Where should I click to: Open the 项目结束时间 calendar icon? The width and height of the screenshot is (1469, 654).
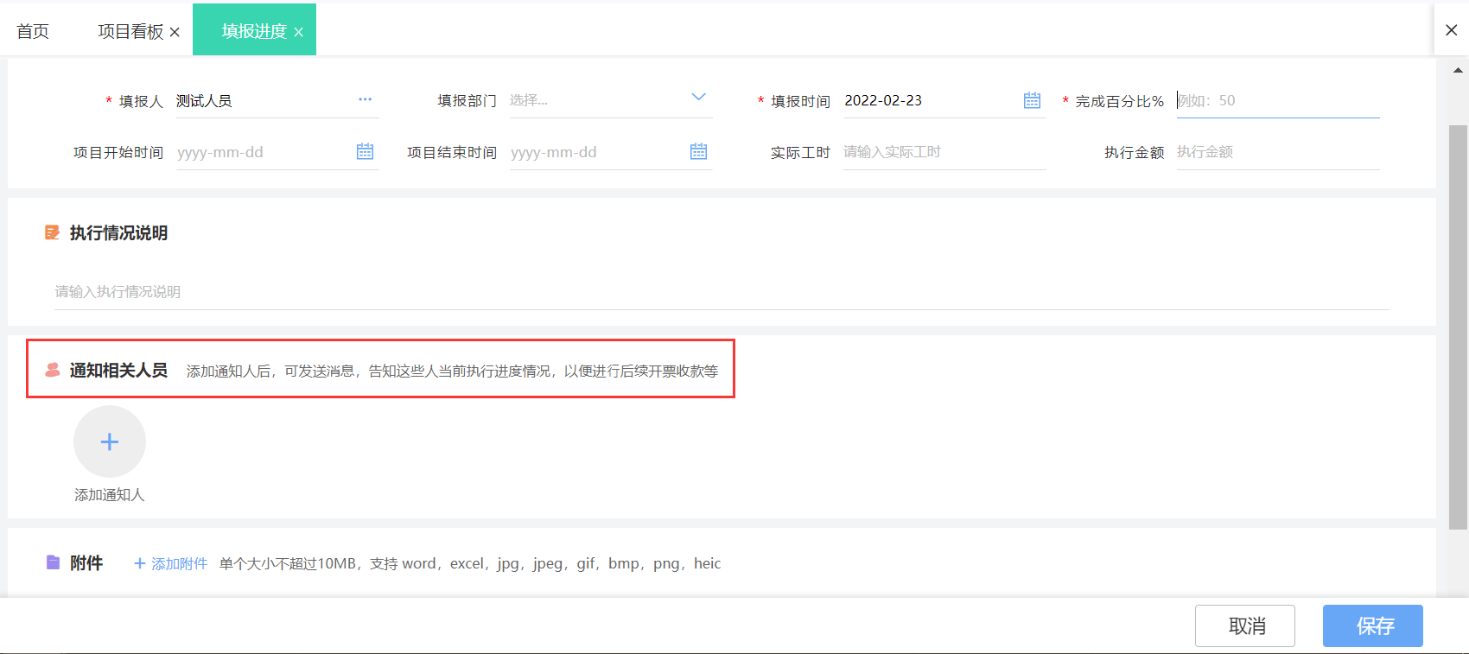698,152
